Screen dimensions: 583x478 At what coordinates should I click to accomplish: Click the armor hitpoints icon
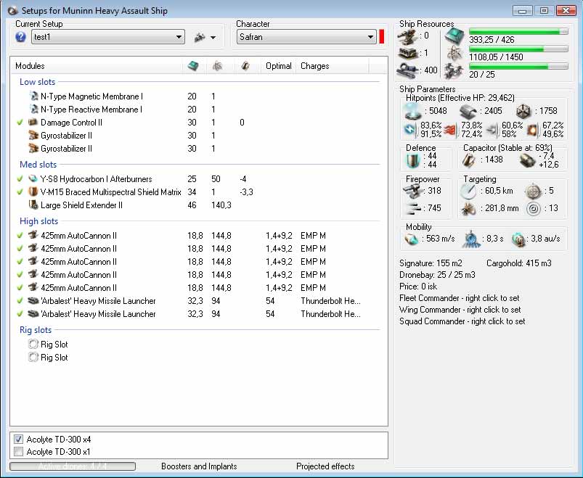[469, 111]
